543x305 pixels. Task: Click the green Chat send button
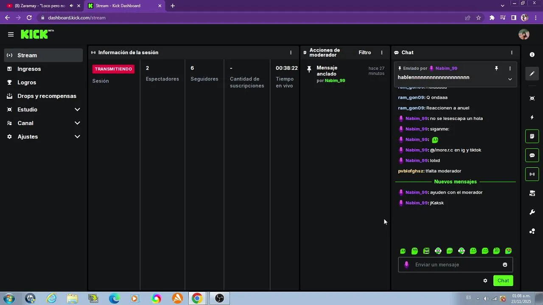[503, 280]
